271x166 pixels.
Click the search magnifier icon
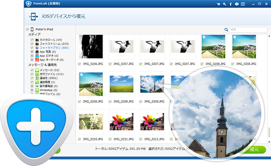[x=226, y=30]
